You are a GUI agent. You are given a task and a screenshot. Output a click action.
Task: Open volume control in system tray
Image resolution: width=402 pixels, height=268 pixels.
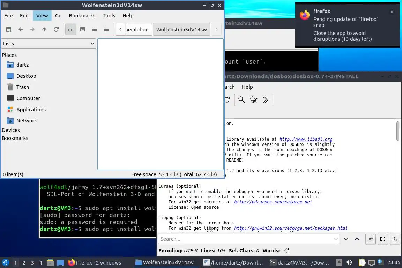click(349, 263)
